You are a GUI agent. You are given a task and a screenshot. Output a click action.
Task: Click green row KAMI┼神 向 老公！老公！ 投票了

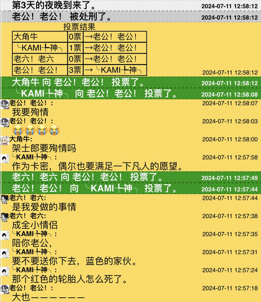(130, 94)
